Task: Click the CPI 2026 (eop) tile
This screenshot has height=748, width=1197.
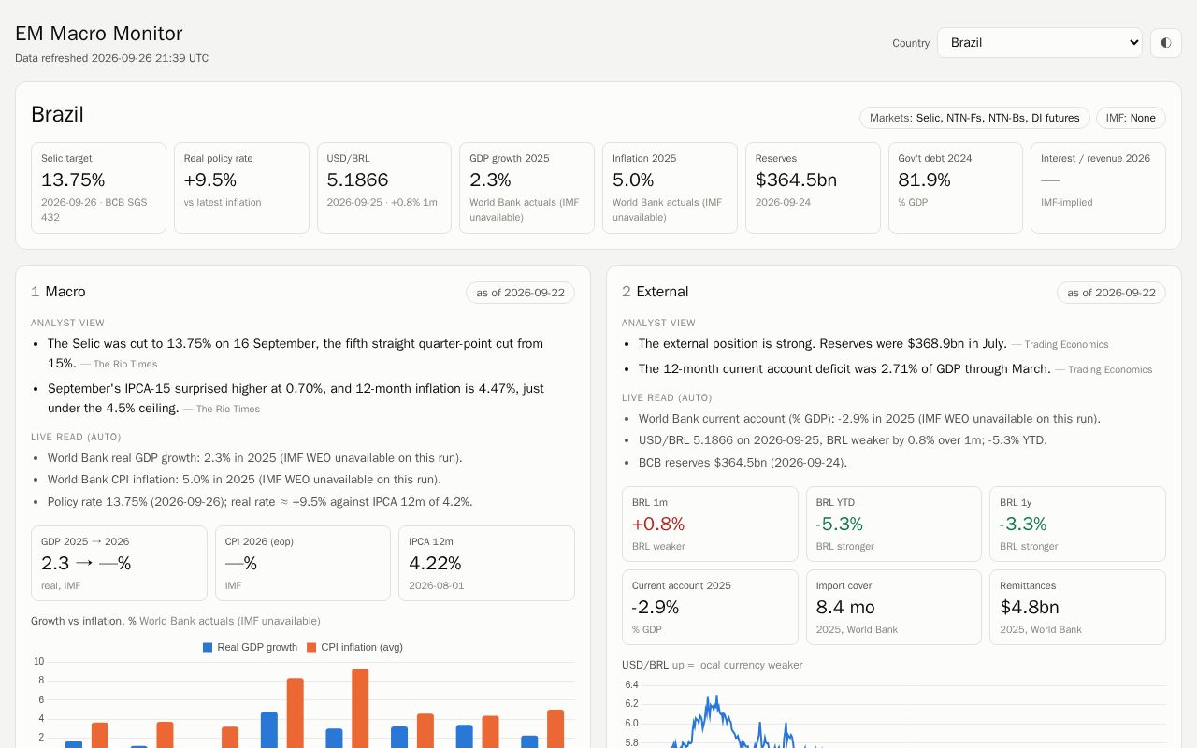Action: point(303,563)
